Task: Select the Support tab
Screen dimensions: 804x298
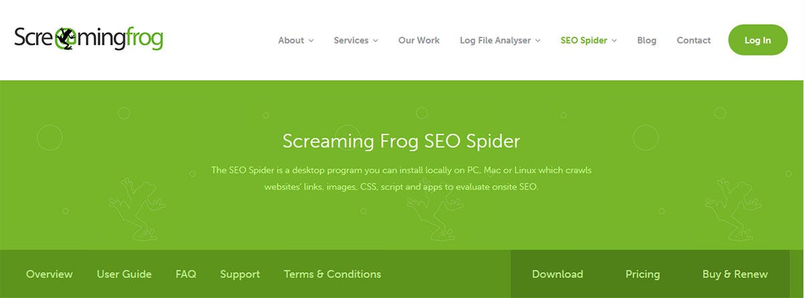Action: [x=240, y=274]
